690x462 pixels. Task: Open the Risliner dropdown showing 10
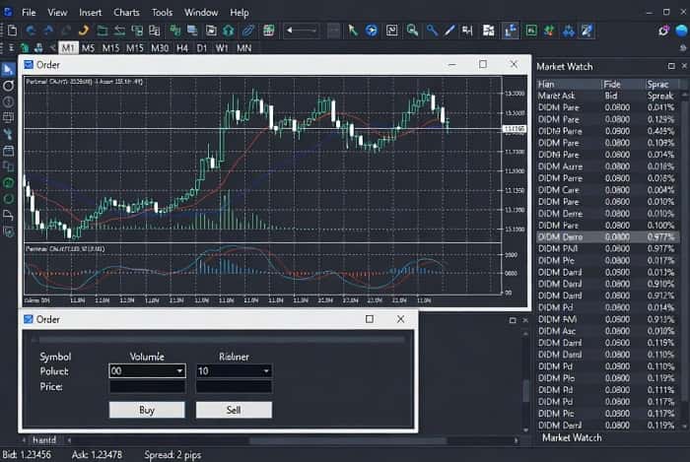point(234,371)
